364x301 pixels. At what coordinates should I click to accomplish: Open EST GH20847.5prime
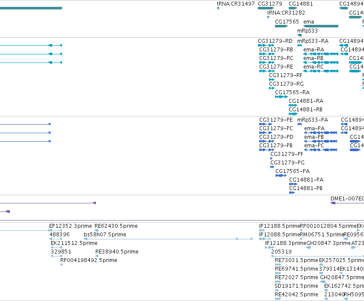pos(342,277)
